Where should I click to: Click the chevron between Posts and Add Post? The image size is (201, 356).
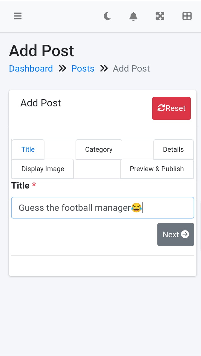tap(104, 68)
